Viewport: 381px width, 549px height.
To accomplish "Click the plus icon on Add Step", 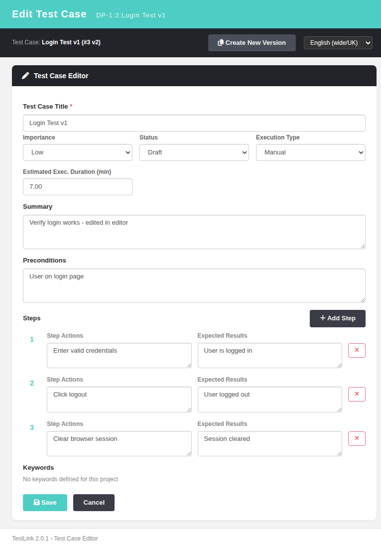I will pyautogui.click(x=323, y=318).
